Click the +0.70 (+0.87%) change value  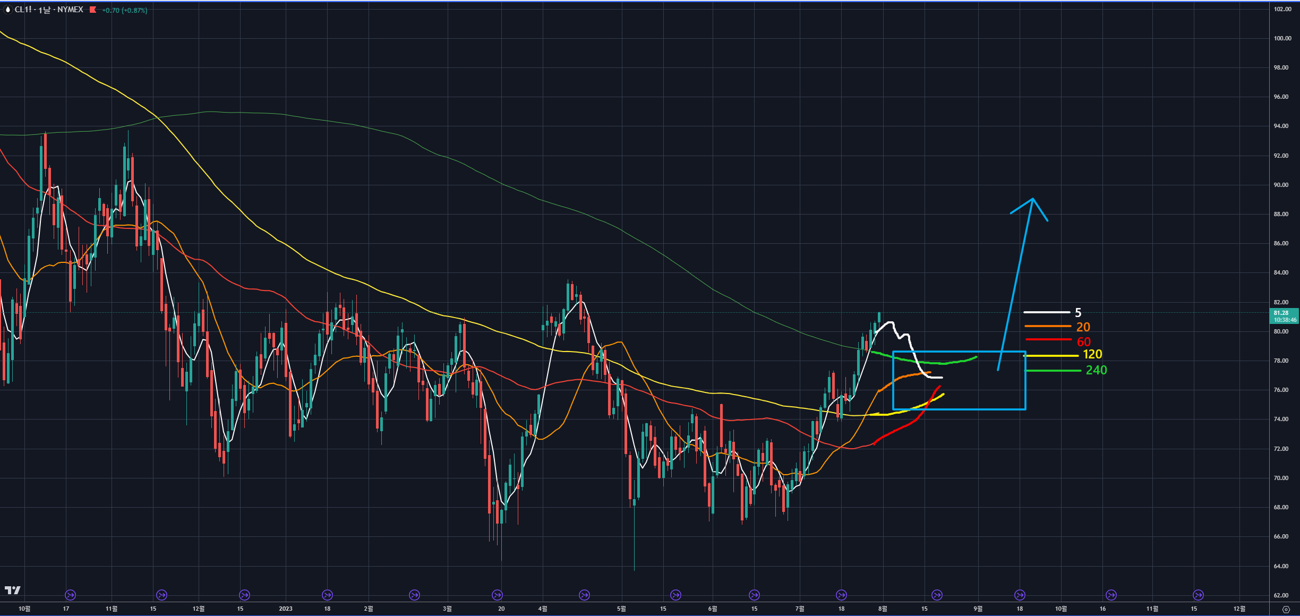click(x=125, y=10)
